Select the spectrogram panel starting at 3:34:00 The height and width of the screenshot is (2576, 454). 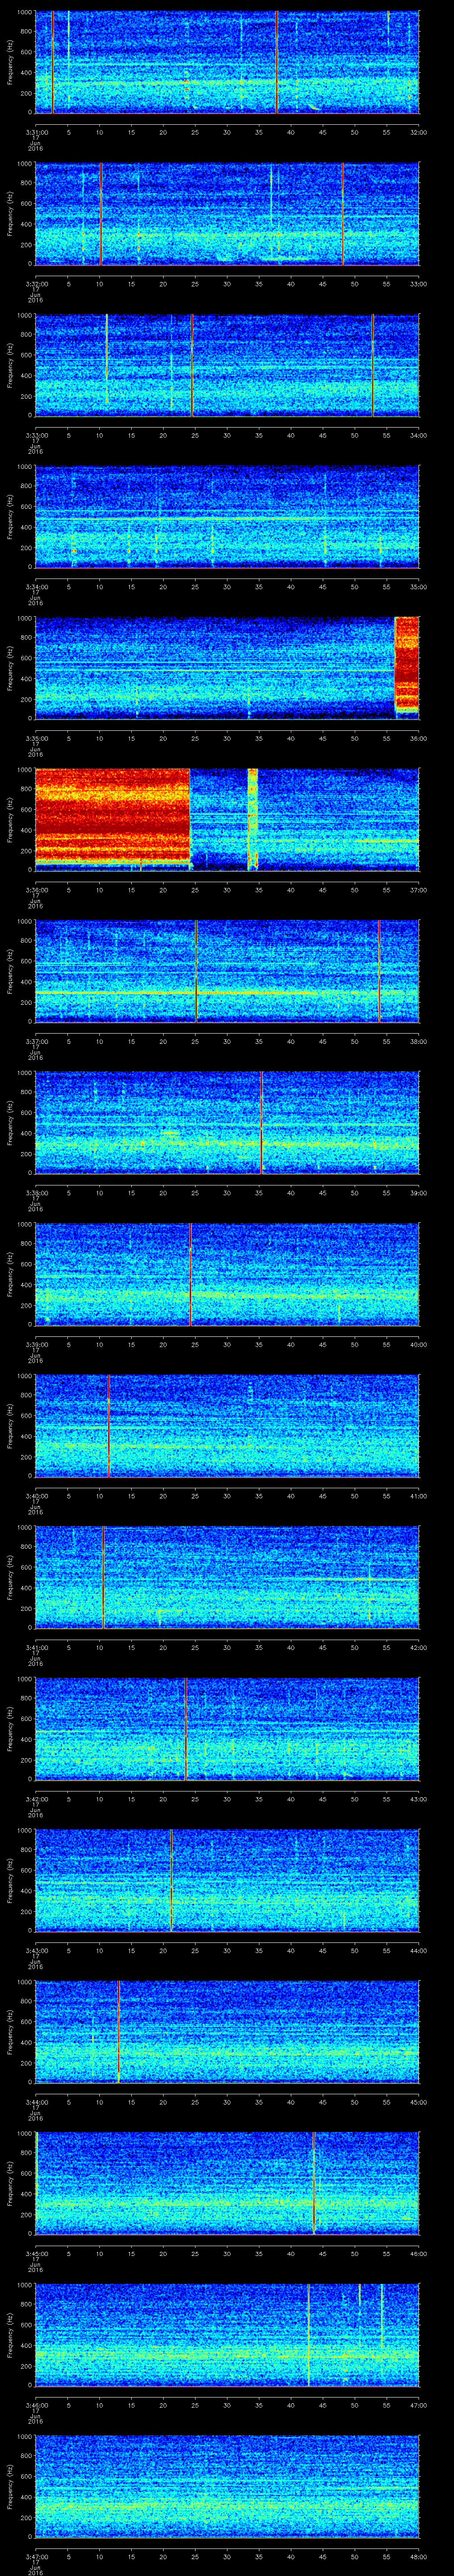[227, 516]
